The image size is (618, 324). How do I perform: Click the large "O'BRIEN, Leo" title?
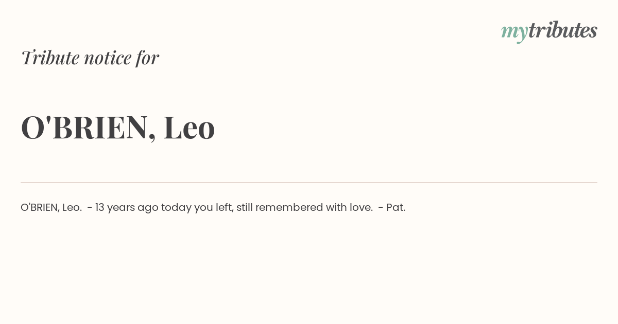pos(118,127)
